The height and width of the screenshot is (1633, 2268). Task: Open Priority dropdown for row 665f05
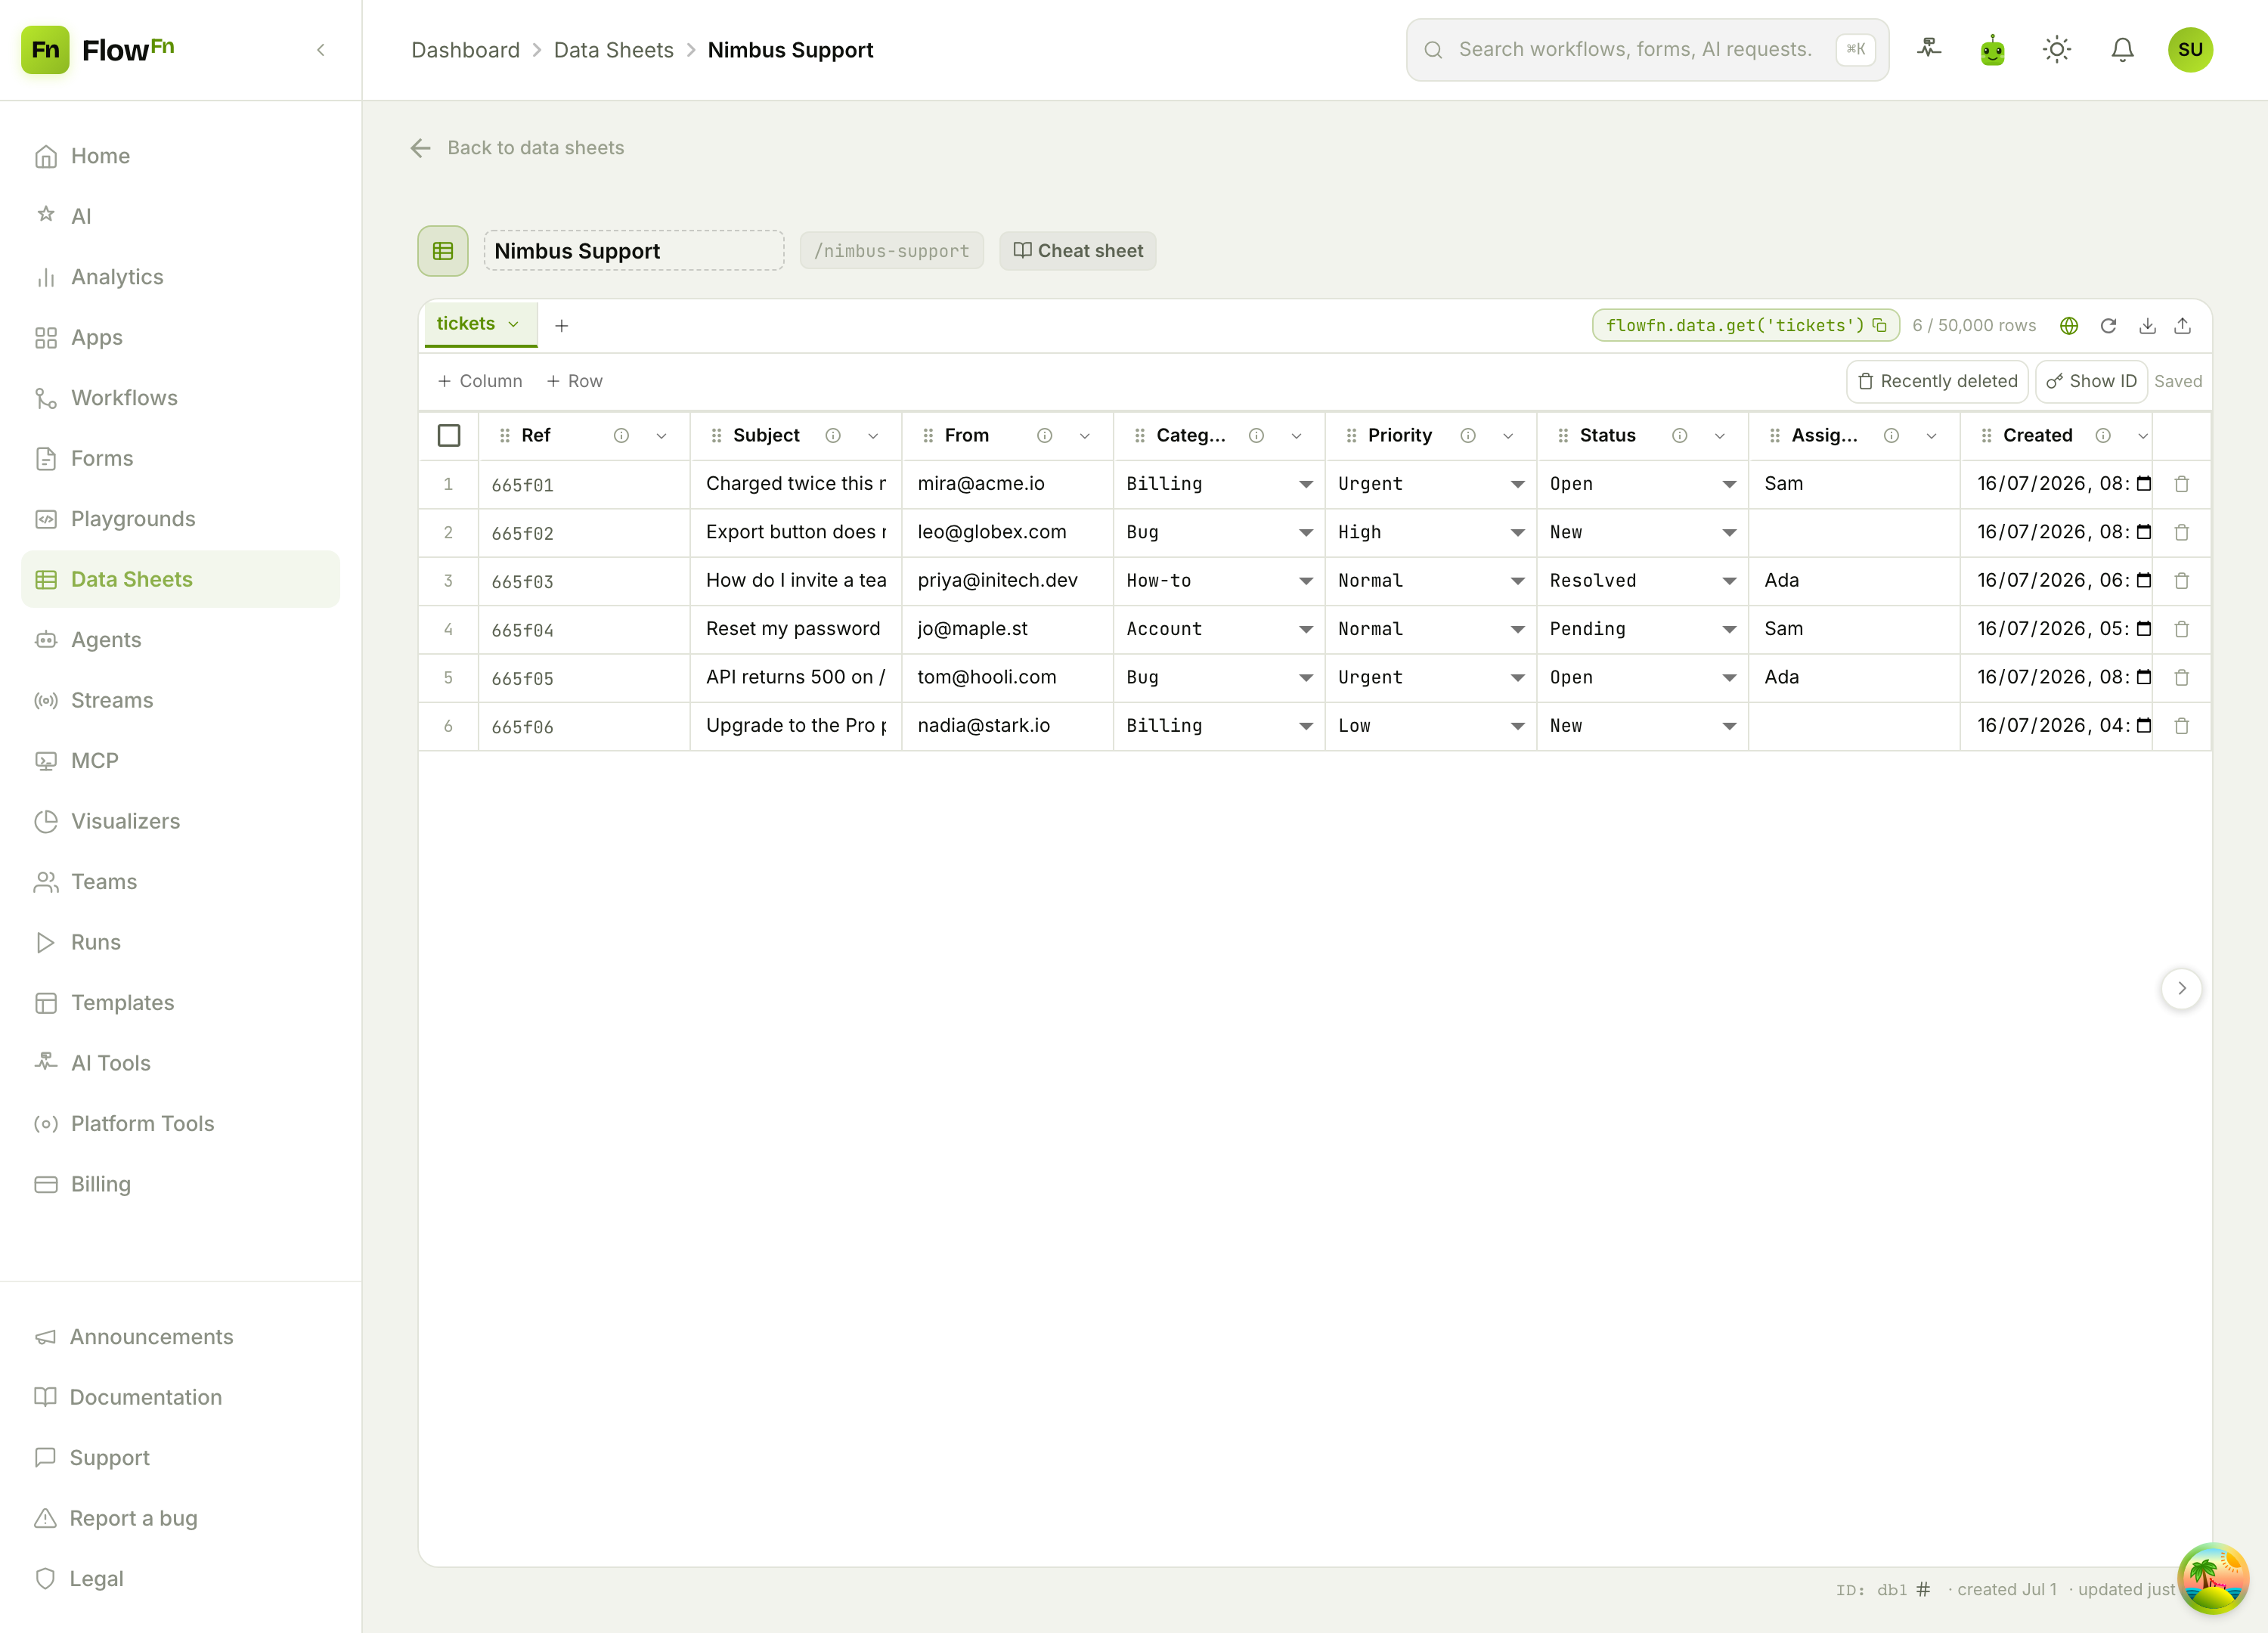click(1431, 678)
